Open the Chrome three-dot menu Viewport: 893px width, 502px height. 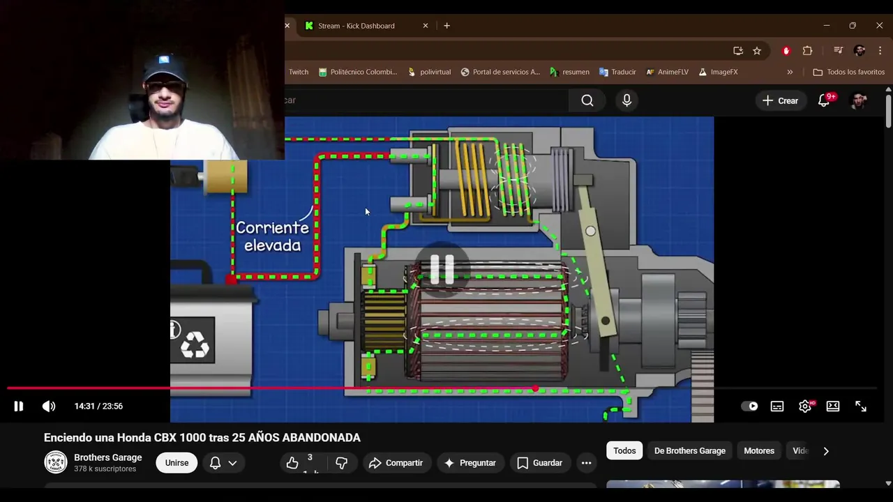point(880,51)
